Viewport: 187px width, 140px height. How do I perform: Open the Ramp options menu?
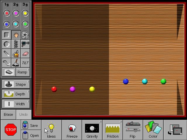point(23,72)
